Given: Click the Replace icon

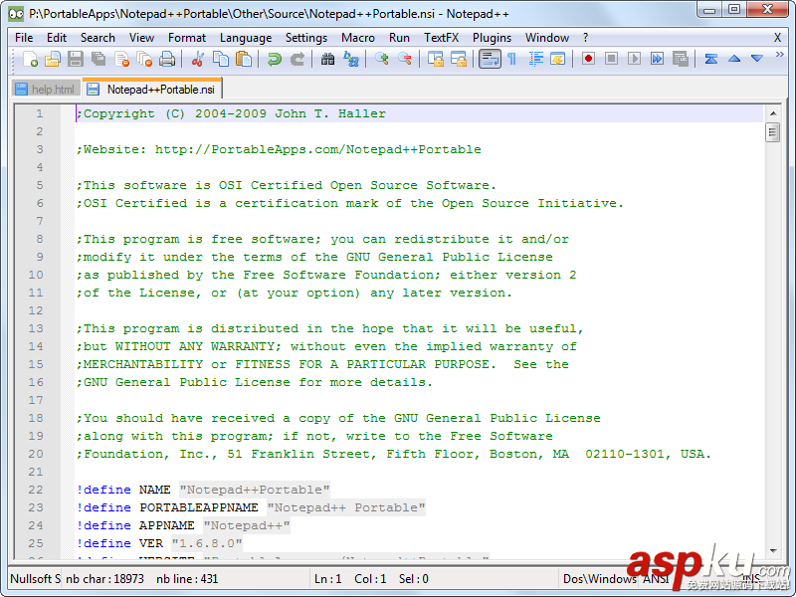Looking at the screenshot, I should (351, 59).
